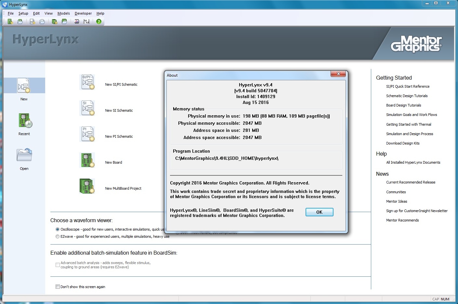Viewport: 458px width, 304px height.
Task: Click the New Schematic toolbar icon
Action: [32, 21]
